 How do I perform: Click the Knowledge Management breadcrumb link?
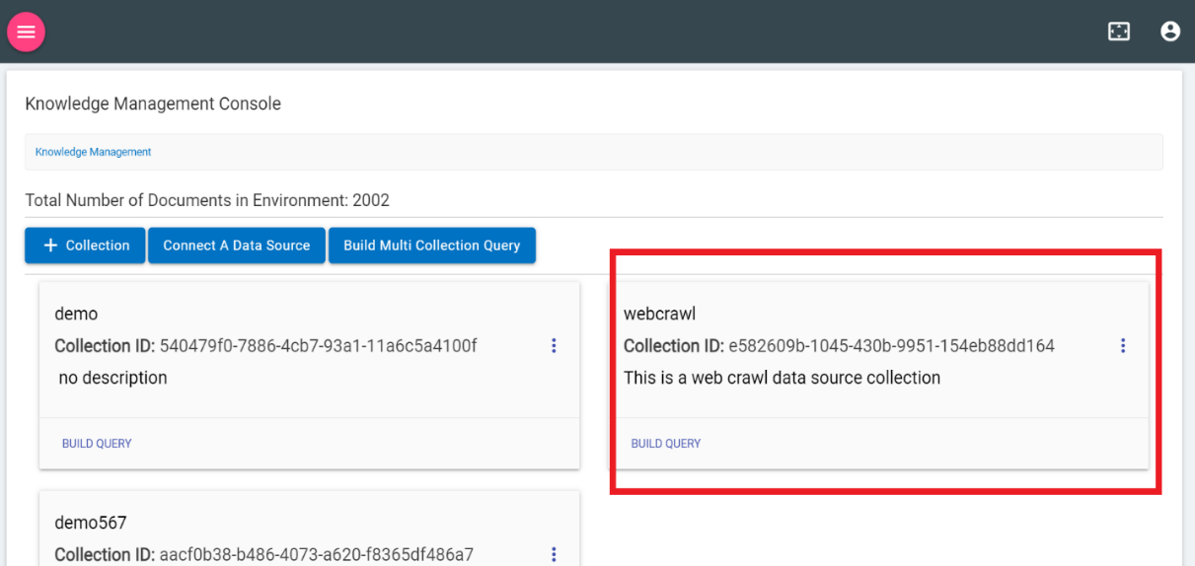[x=94, y=152]
